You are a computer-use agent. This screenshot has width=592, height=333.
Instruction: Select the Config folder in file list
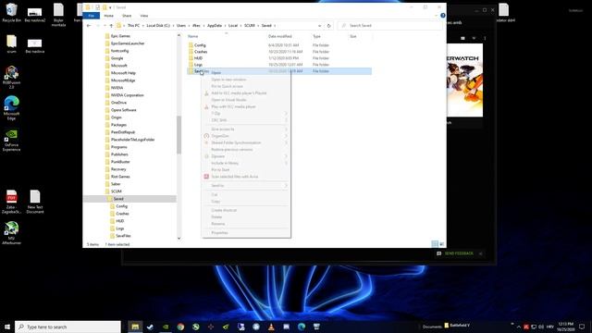coord(200,45)
